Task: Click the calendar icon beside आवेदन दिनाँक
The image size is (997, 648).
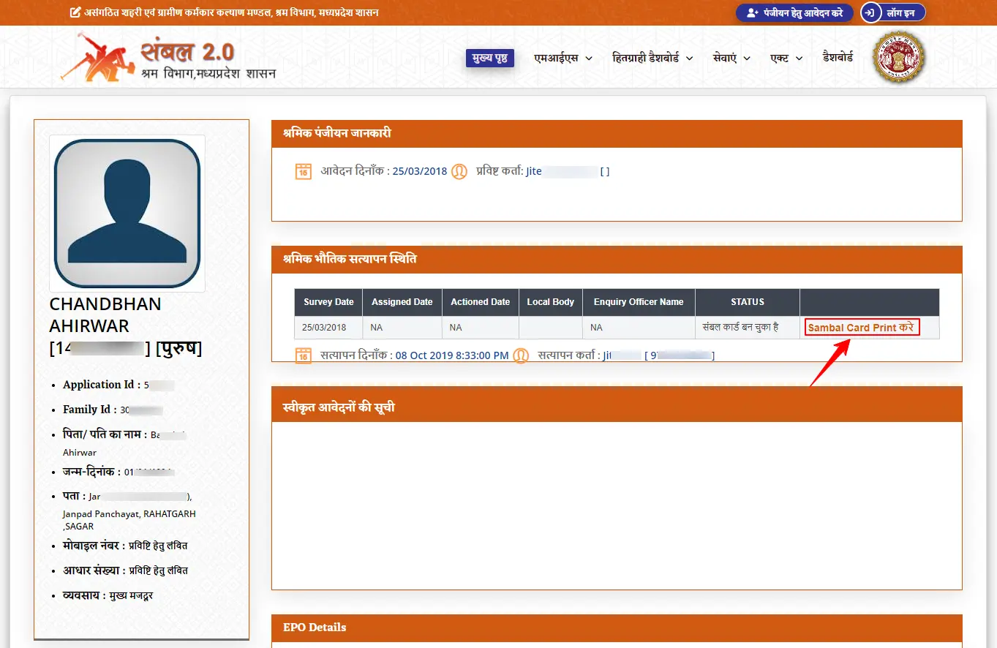Action: 303,172
